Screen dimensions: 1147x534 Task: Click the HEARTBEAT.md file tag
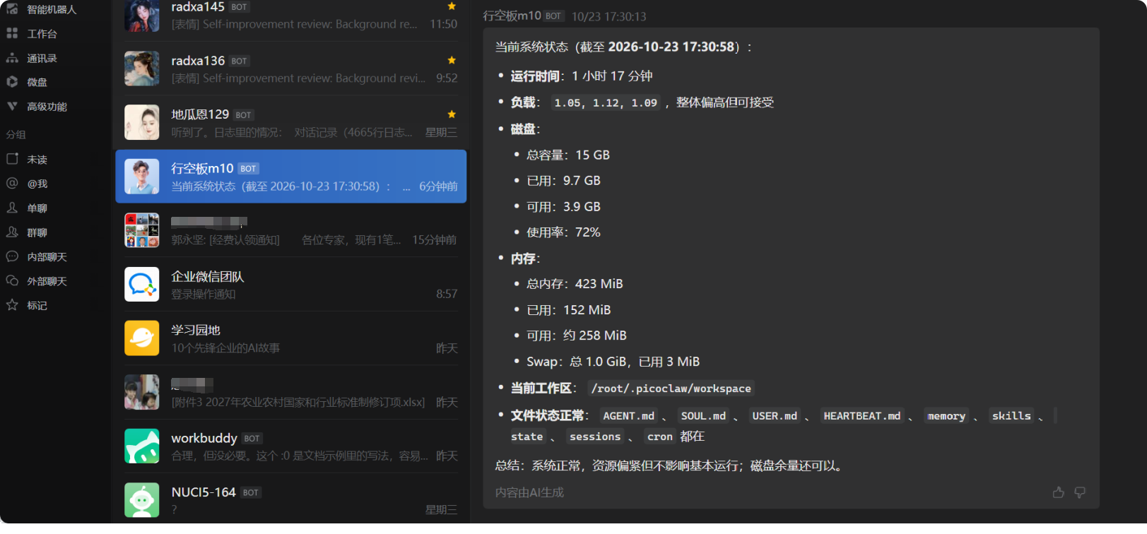tap(862, 416)
